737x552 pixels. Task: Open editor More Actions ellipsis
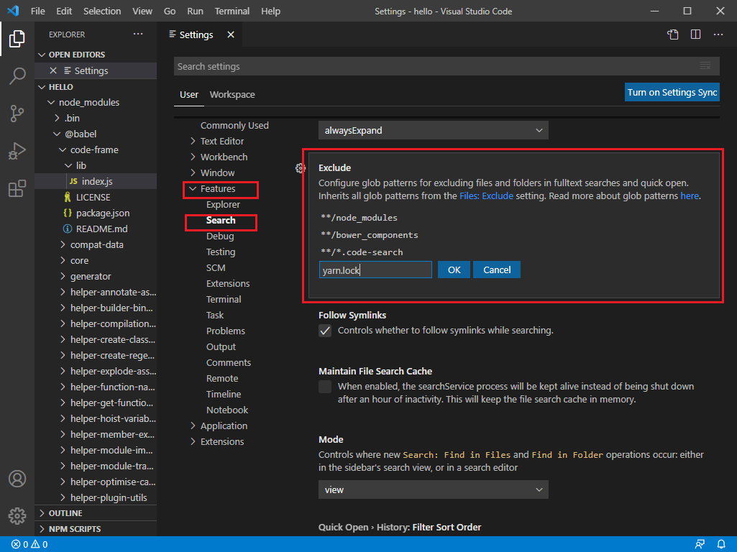click(x=718, y=34)
